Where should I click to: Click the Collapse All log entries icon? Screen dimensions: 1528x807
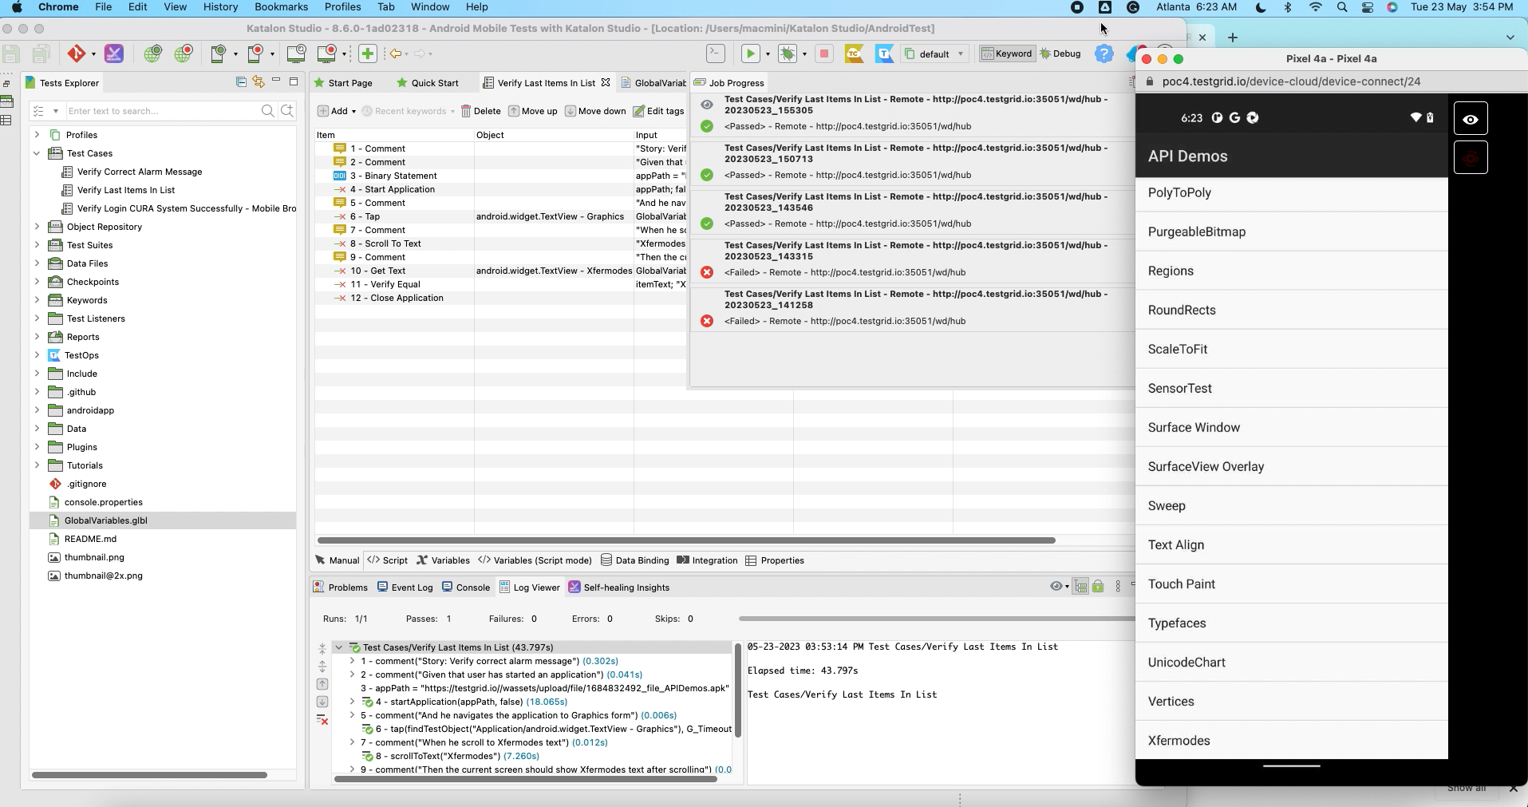(322, 648)
